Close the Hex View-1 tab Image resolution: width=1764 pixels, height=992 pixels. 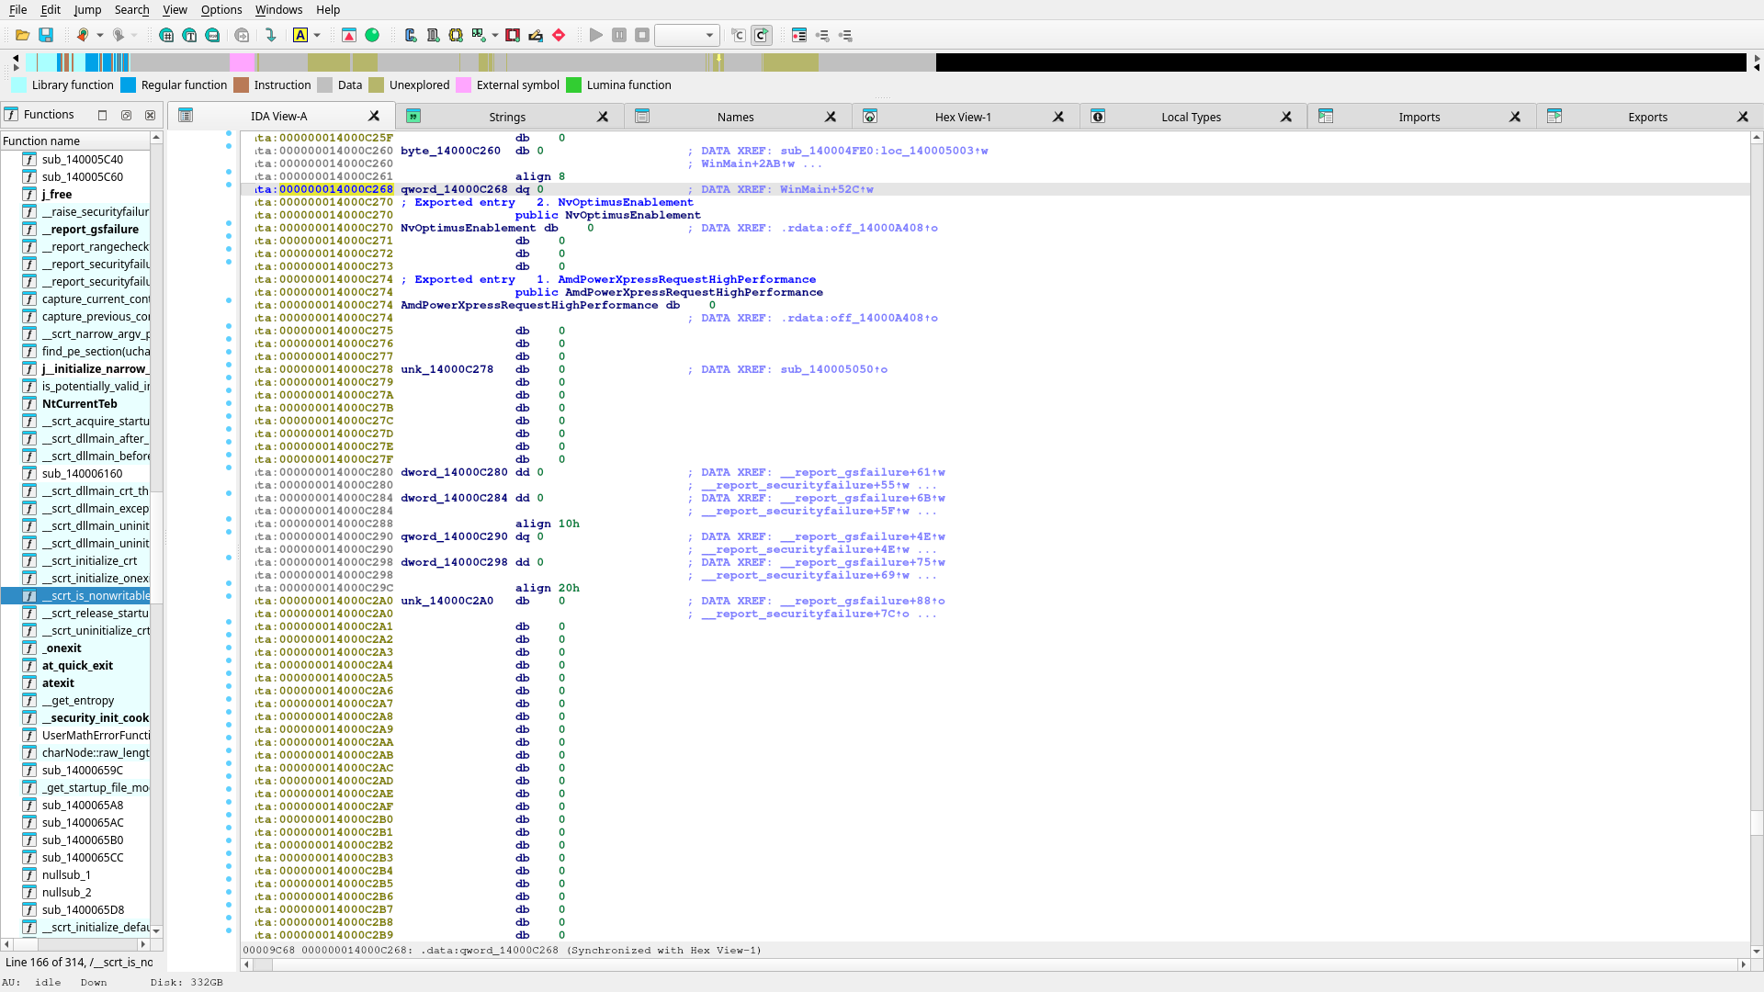pyautogui.click(x=1058, y=117)
